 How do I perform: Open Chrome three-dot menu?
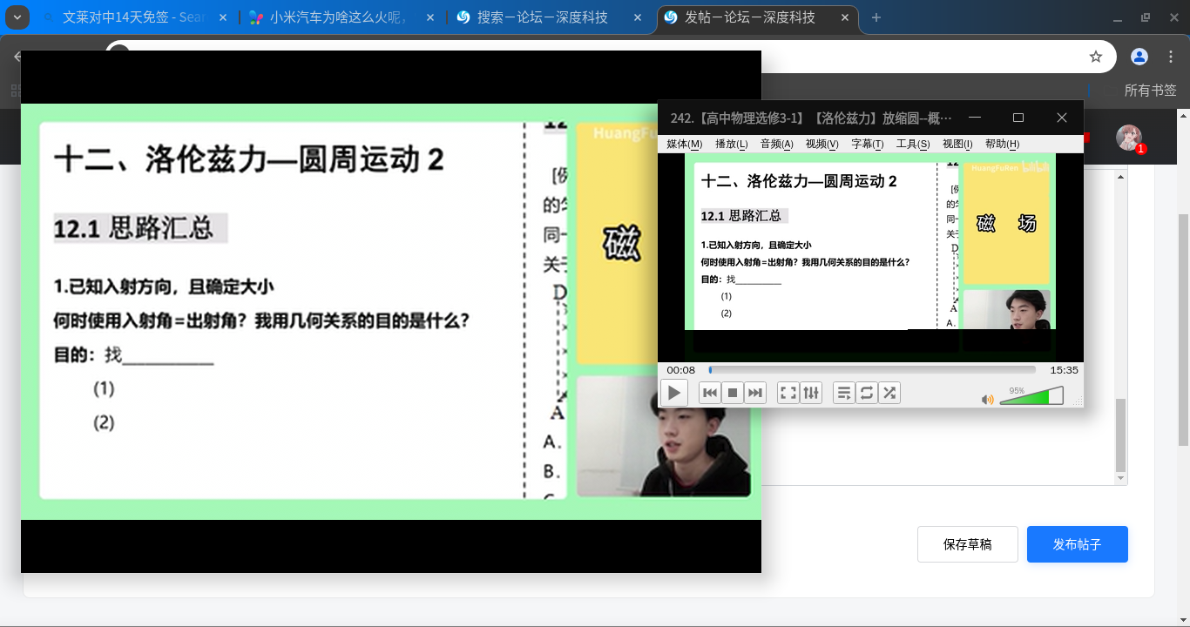1170,57
